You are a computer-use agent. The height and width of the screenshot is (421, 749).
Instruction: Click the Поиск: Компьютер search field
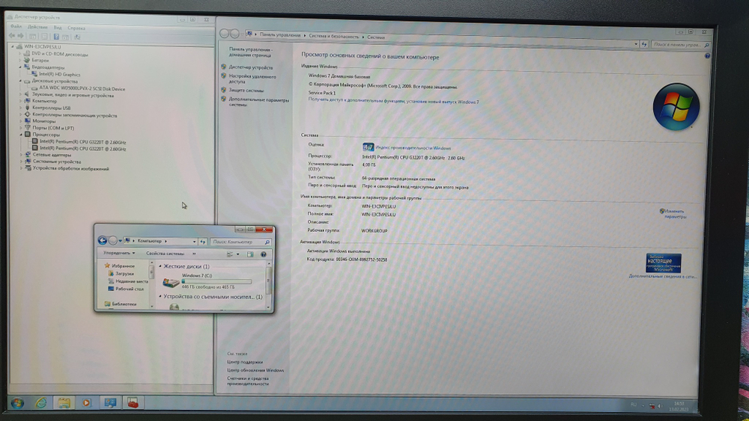(238, 242)
